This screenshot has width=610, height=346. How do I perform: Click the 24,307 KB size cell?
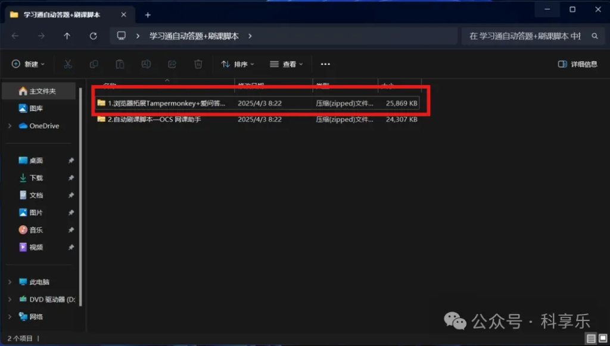point(402,119)
